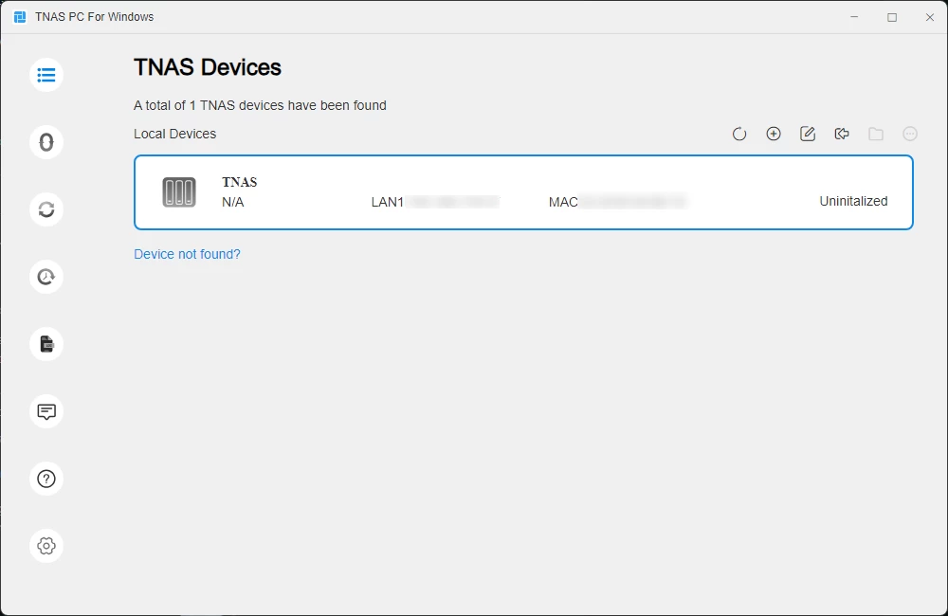Click the 'Uninitalized' status text

pyautogui.click(x=853, y=201)
